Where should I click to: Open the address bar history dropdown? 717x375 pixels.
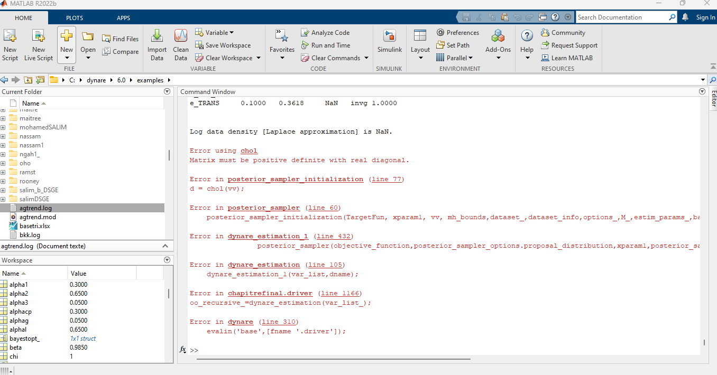tap(703, 80)
